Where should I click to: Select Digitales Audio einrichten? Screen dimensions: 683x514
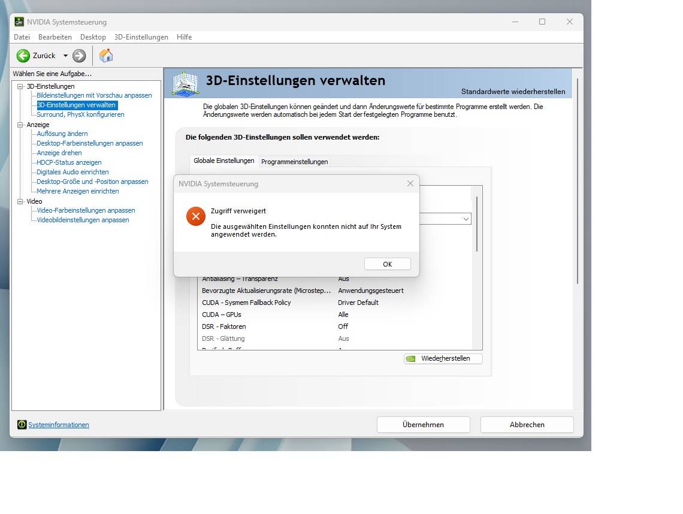coord(72,172)
